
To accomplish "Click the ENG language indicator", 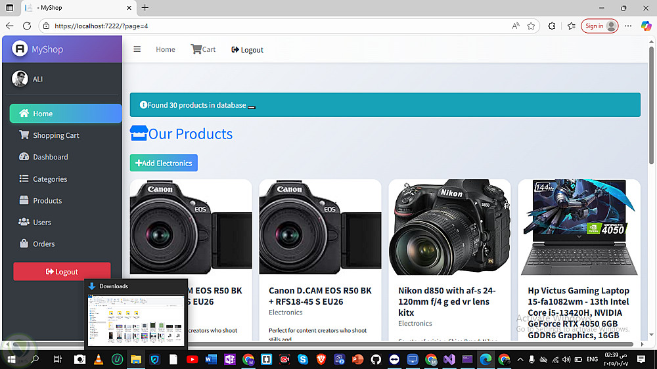I will 592,359.
